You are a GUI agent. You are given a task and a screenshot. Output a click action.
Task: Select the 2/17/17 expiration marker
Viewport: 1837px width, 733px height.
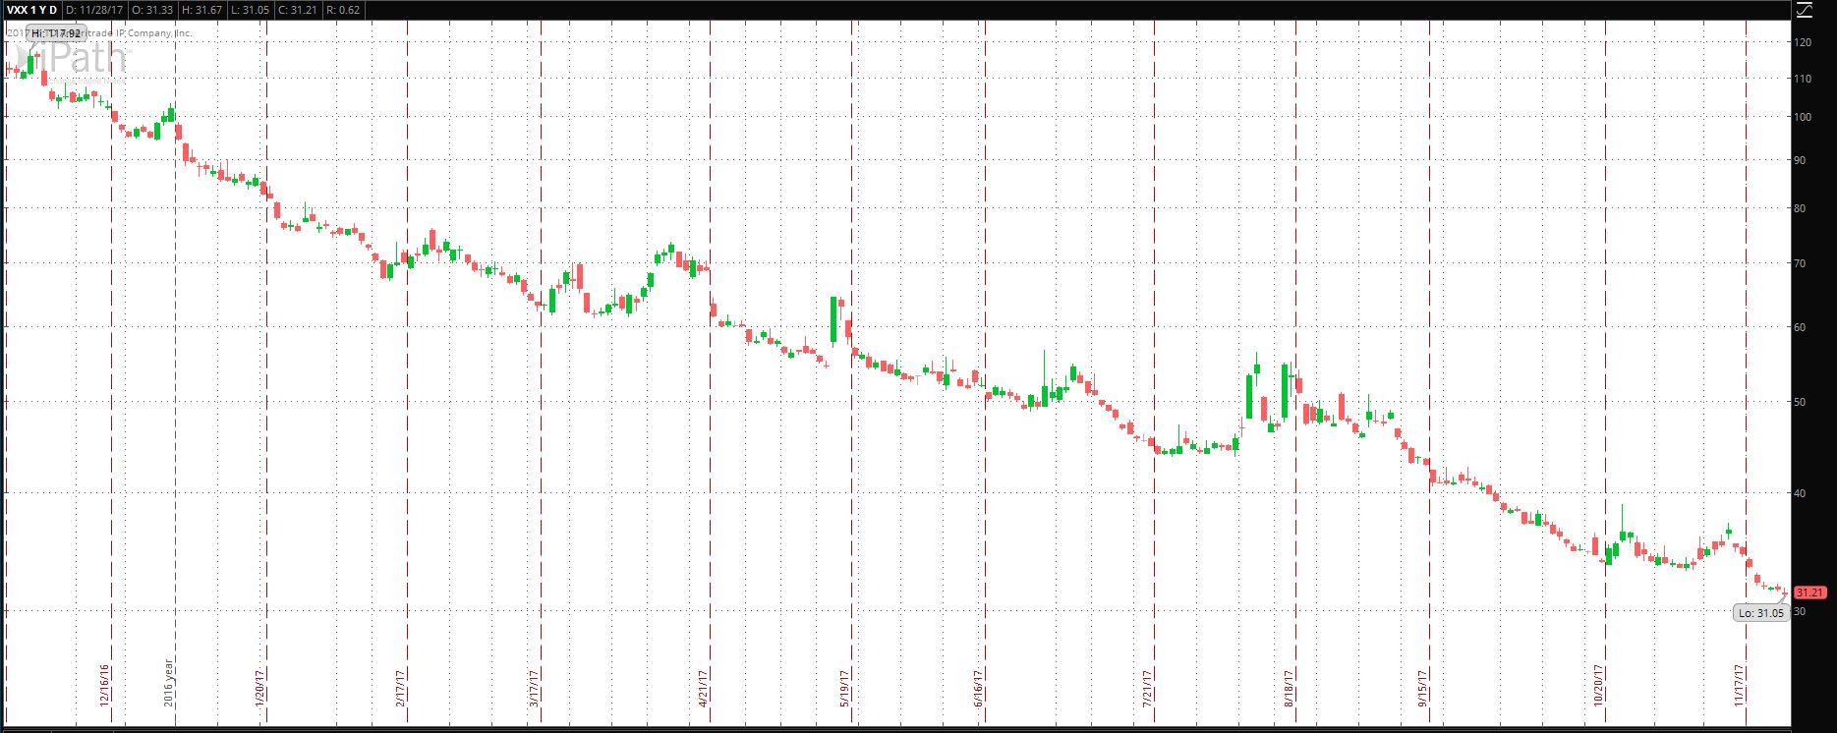coord(400,688)
